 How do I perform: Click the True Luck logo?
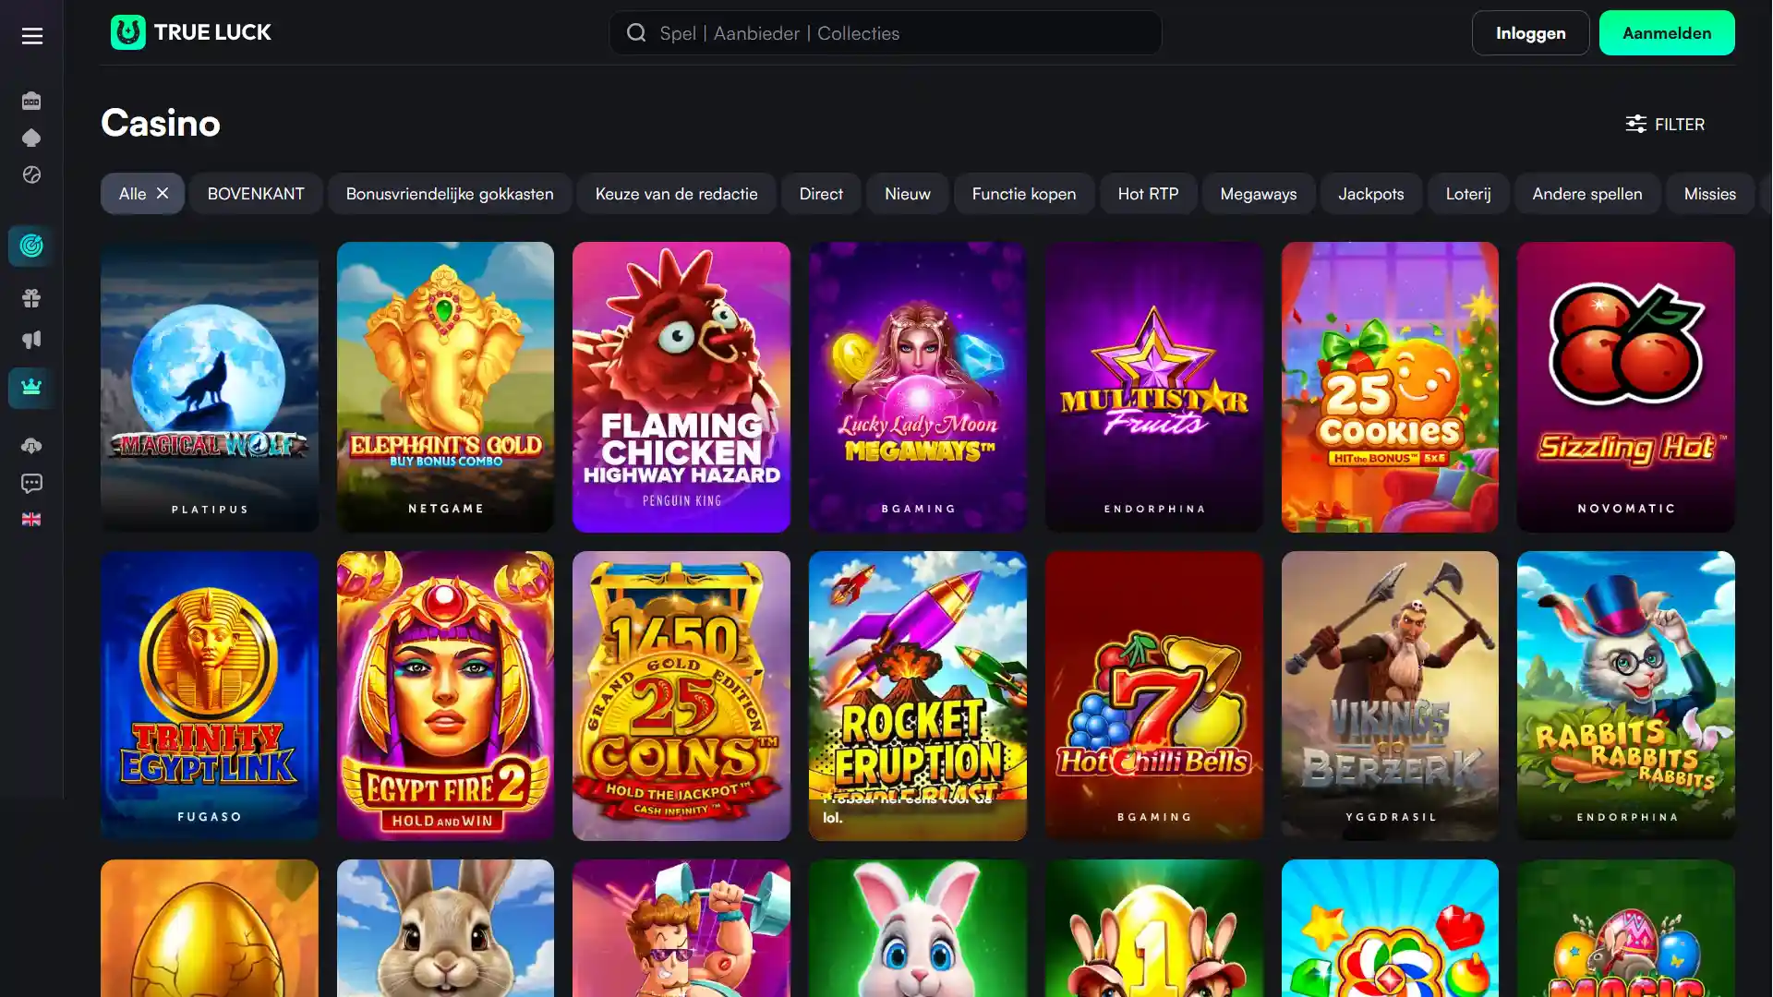point(191,32)
